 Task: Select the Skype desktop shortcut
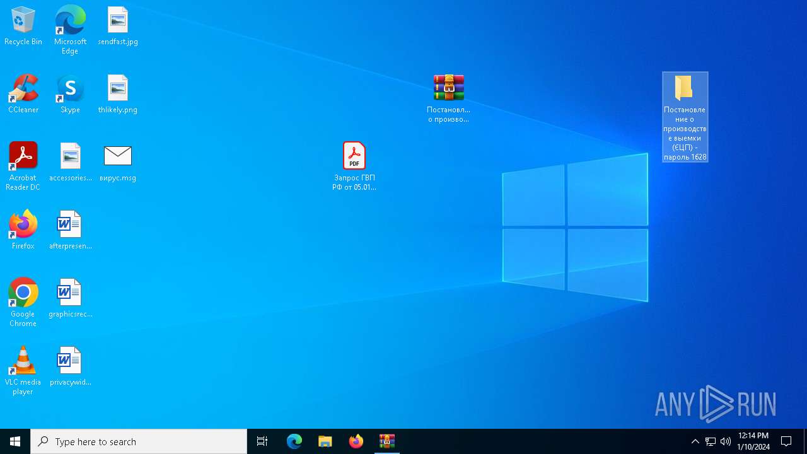click(70, 95)
